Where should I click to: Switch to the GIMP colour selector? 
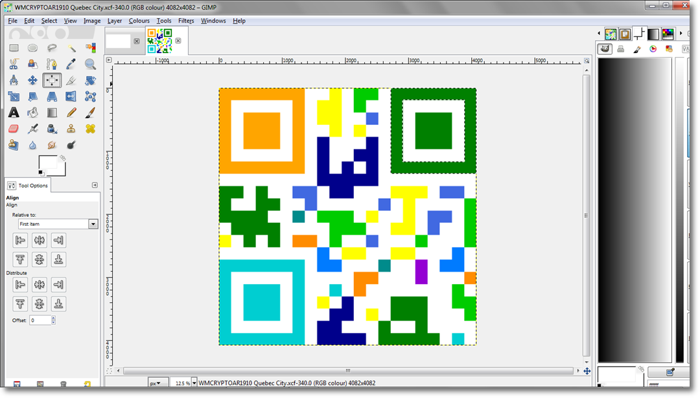pos(605,49)
